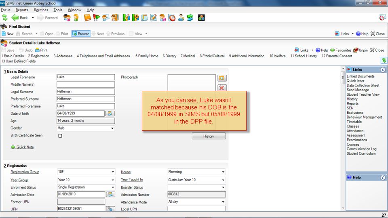Open Linked Documents in Links panel
Screen dimensions: 388x218
(x=361, y=76)
